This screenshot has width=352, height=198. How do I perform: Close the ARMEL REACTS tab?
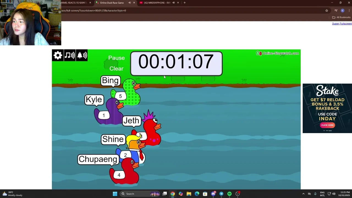[x=90, y=3]
